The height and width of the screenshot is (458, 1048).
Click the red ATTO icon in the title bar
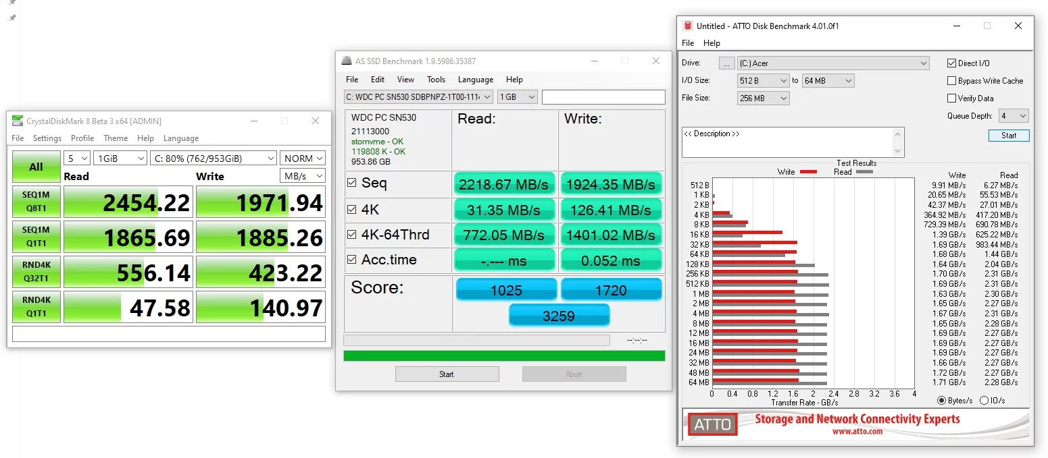point(687,26)
